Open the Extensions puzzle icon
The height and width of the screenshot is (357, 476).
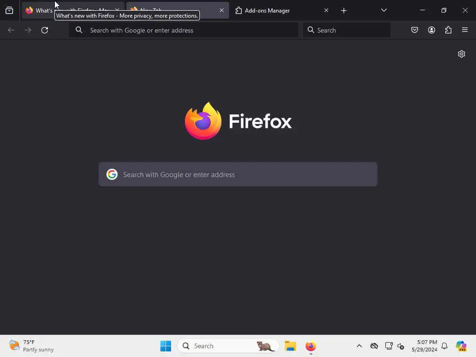(x=448, y=30)
